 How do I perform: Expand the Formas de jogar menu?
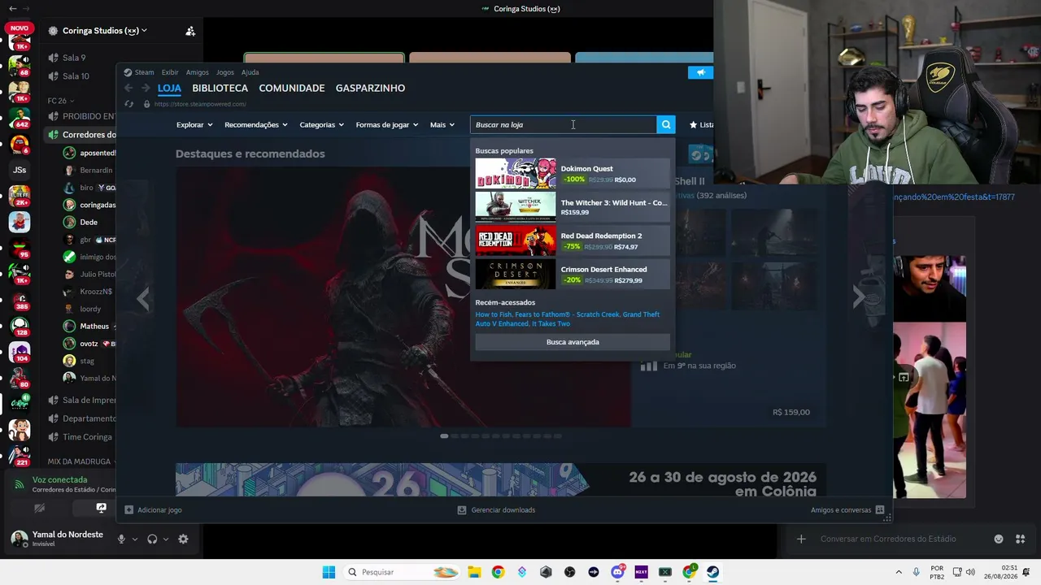pyautogui.click(x=387, y=124)
